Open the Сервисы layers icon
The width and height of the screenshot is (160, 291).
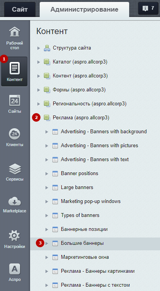pyautogui.click(x=14, y=169)
